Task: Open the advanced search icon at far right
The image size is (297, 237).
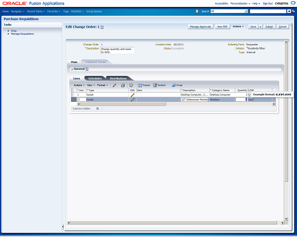Action: point(293,11)
